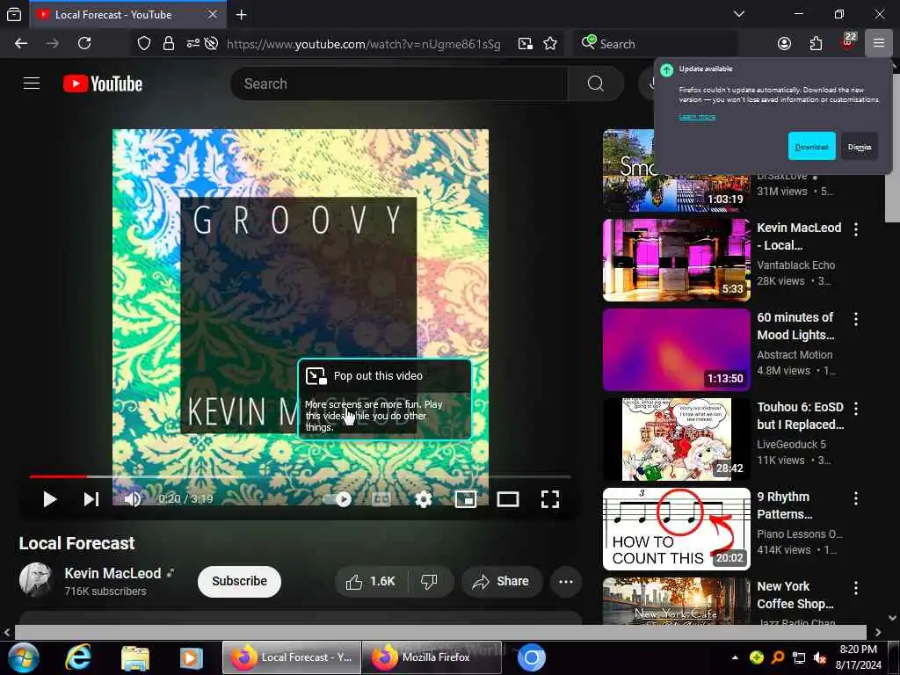Screen dimensions: 900x675
Task: Play the Local Forecast video
Action: click(x=49, y=499)
